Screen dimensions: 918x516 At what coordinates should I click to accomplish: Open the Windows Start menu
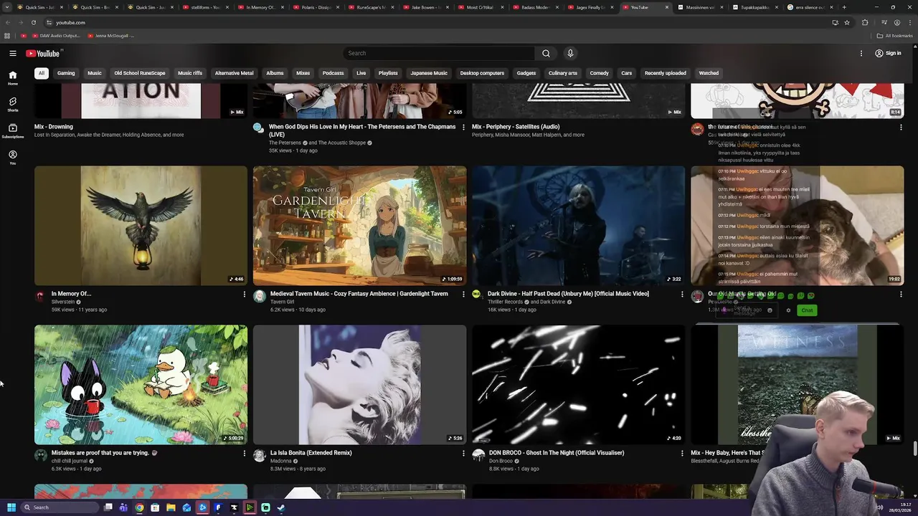click(11, 507)
